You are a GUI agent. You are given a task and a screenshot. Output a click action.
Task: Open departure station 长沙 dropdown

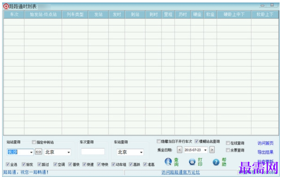[x=31, y=152]
